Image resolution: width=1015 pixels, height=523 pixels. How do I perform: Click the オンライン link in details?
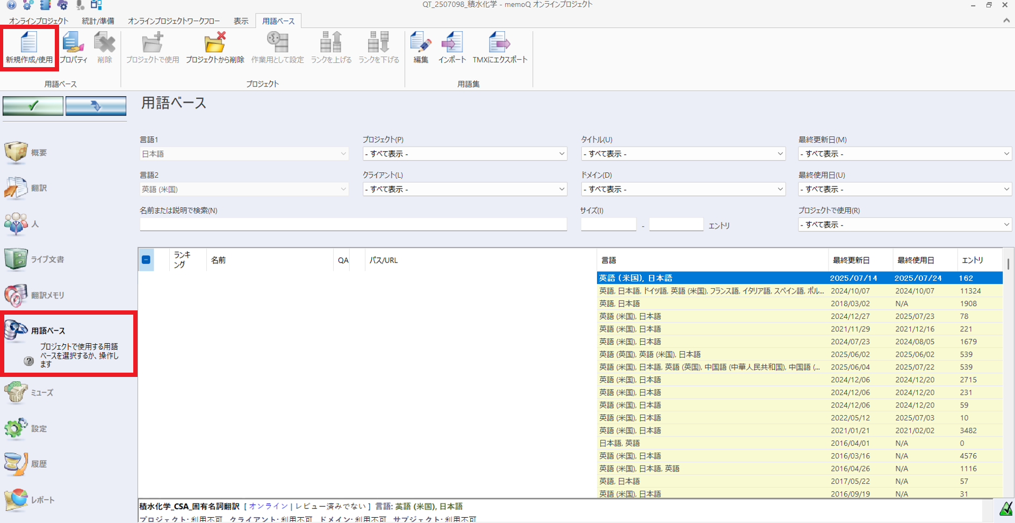pos(269,506)
